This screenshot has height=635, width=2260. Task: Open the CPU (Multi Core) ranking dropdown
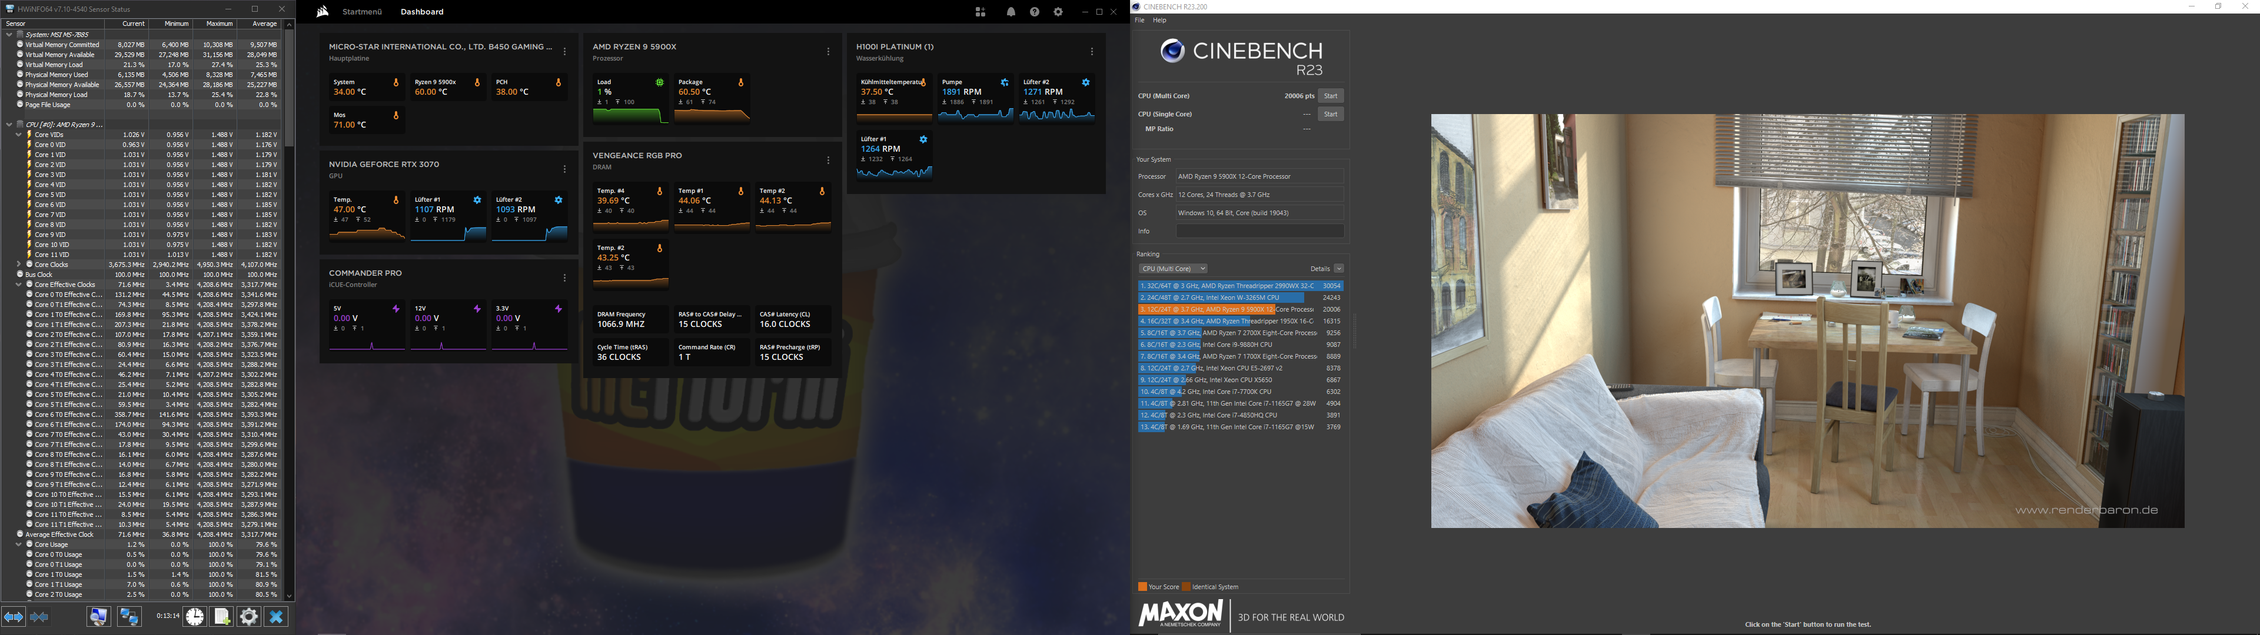click(1173, 268)
